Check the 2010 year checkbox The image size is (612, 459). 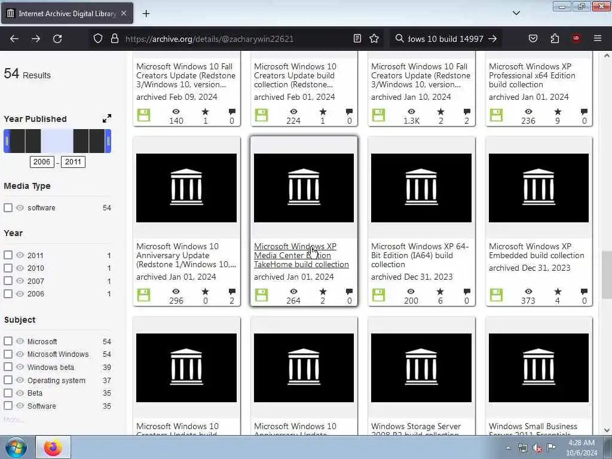point(8,268)
